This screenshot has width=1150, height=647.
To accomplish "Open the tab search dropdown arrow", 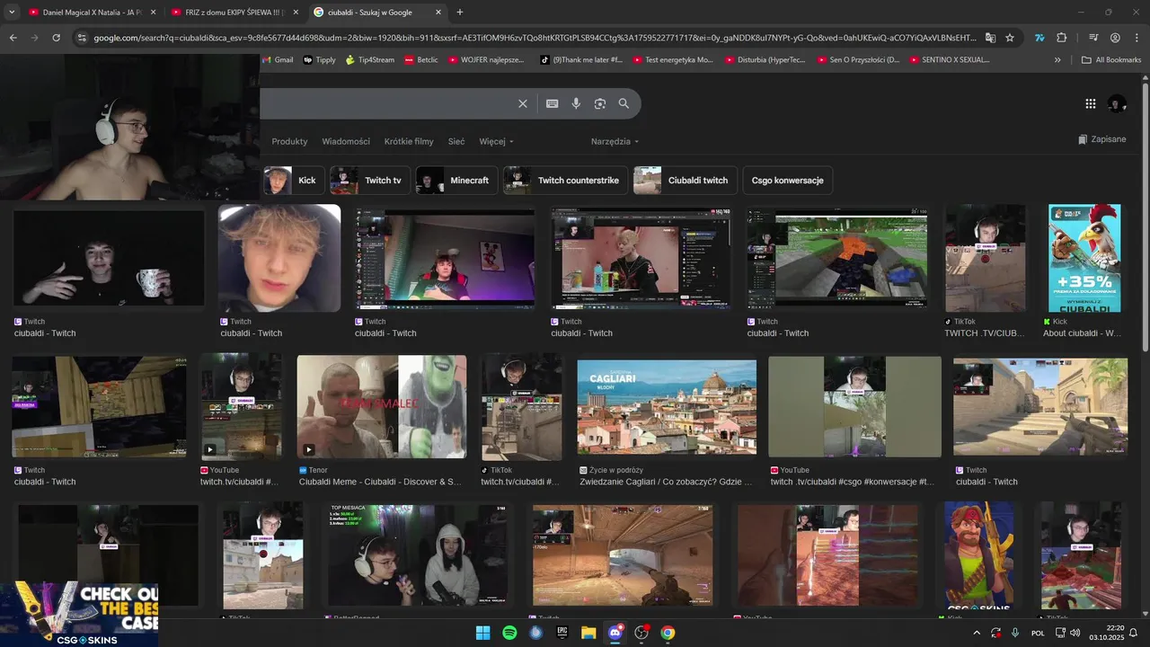I will [x=12, y=13].
